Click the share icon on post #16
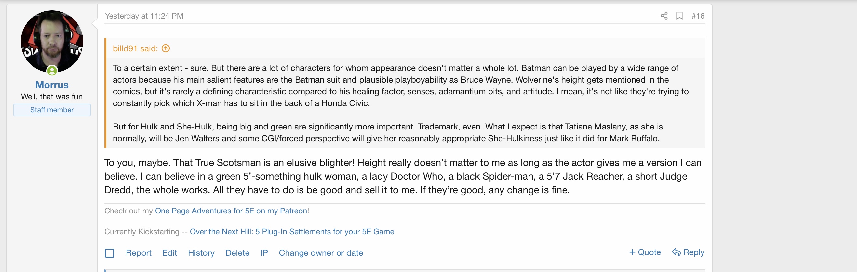 (x=664, y=16)
